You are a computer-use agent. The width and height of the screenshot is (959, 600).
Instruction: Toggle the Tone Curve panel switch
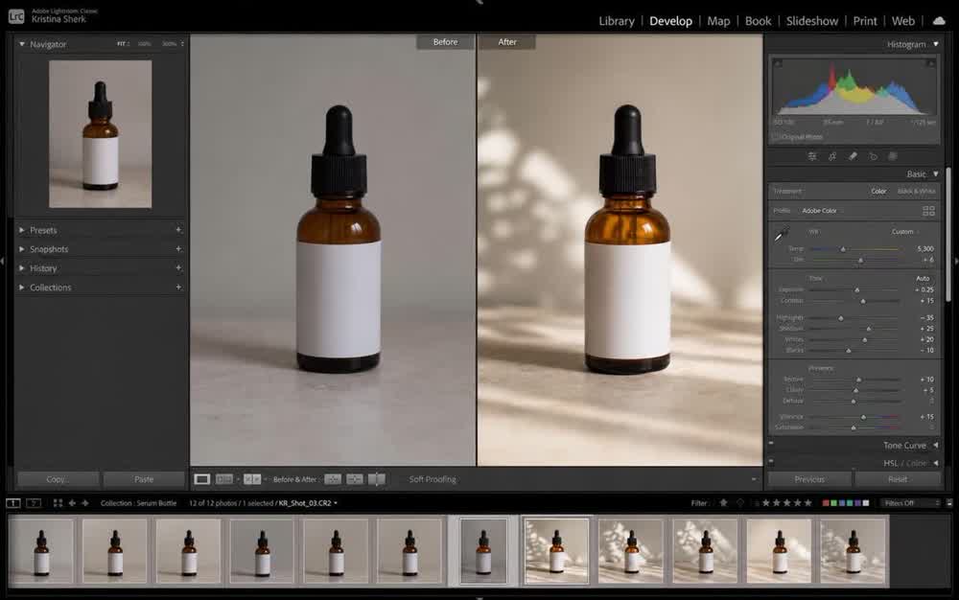771,444
